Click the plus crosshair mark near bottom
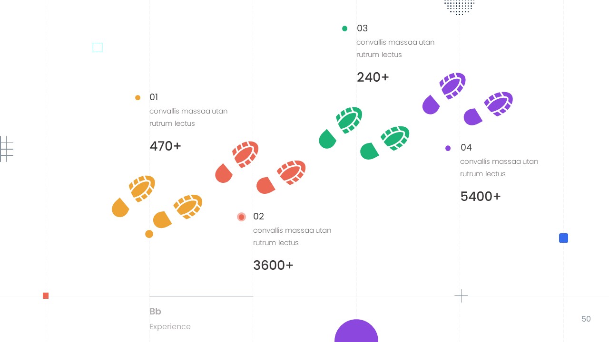The image size is (609, 342). (x=461, y=296)
